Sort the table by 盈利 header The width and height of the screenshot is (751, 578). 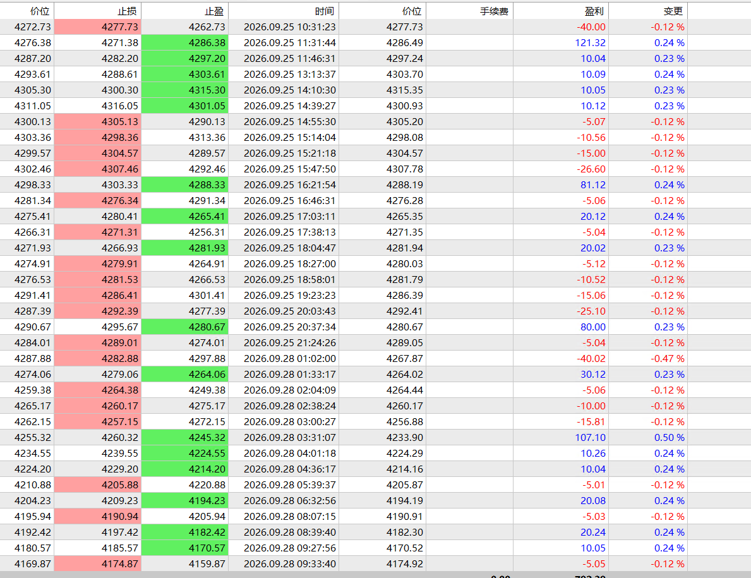coord(561,11)
